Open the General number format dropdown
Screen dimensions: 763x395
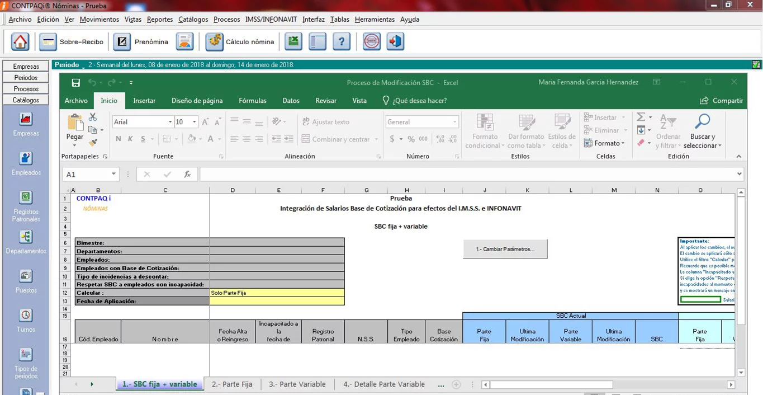455,122
